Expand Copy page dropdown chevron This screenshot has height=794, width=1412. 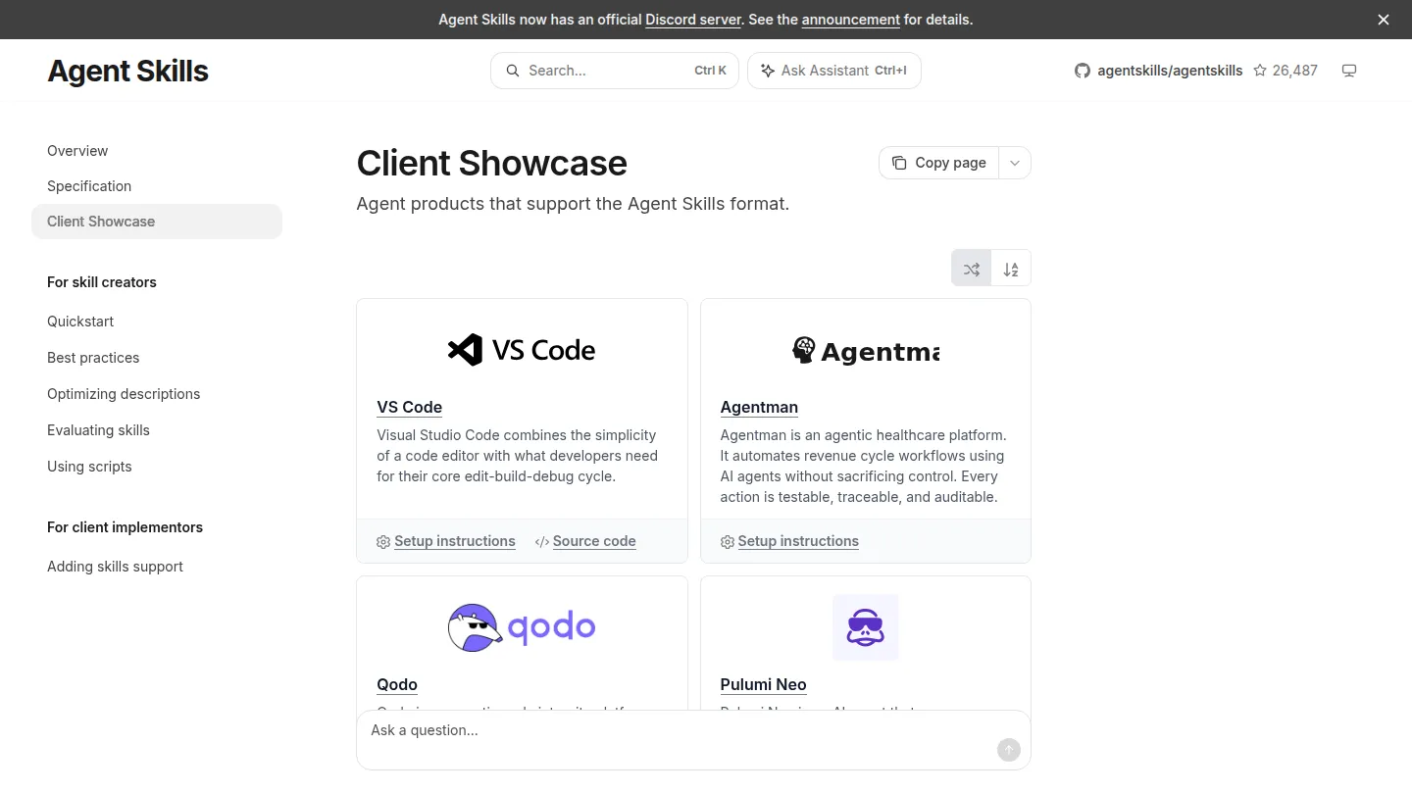pyautogui.click(x=1015, y=163)
